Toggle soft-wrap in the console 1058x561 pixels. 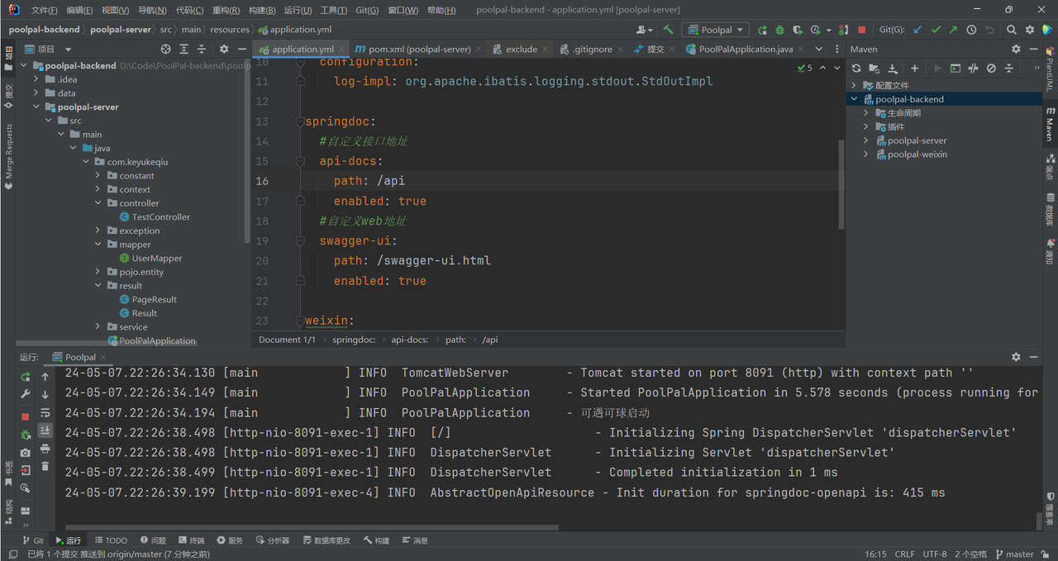click(x=45, y=412)
